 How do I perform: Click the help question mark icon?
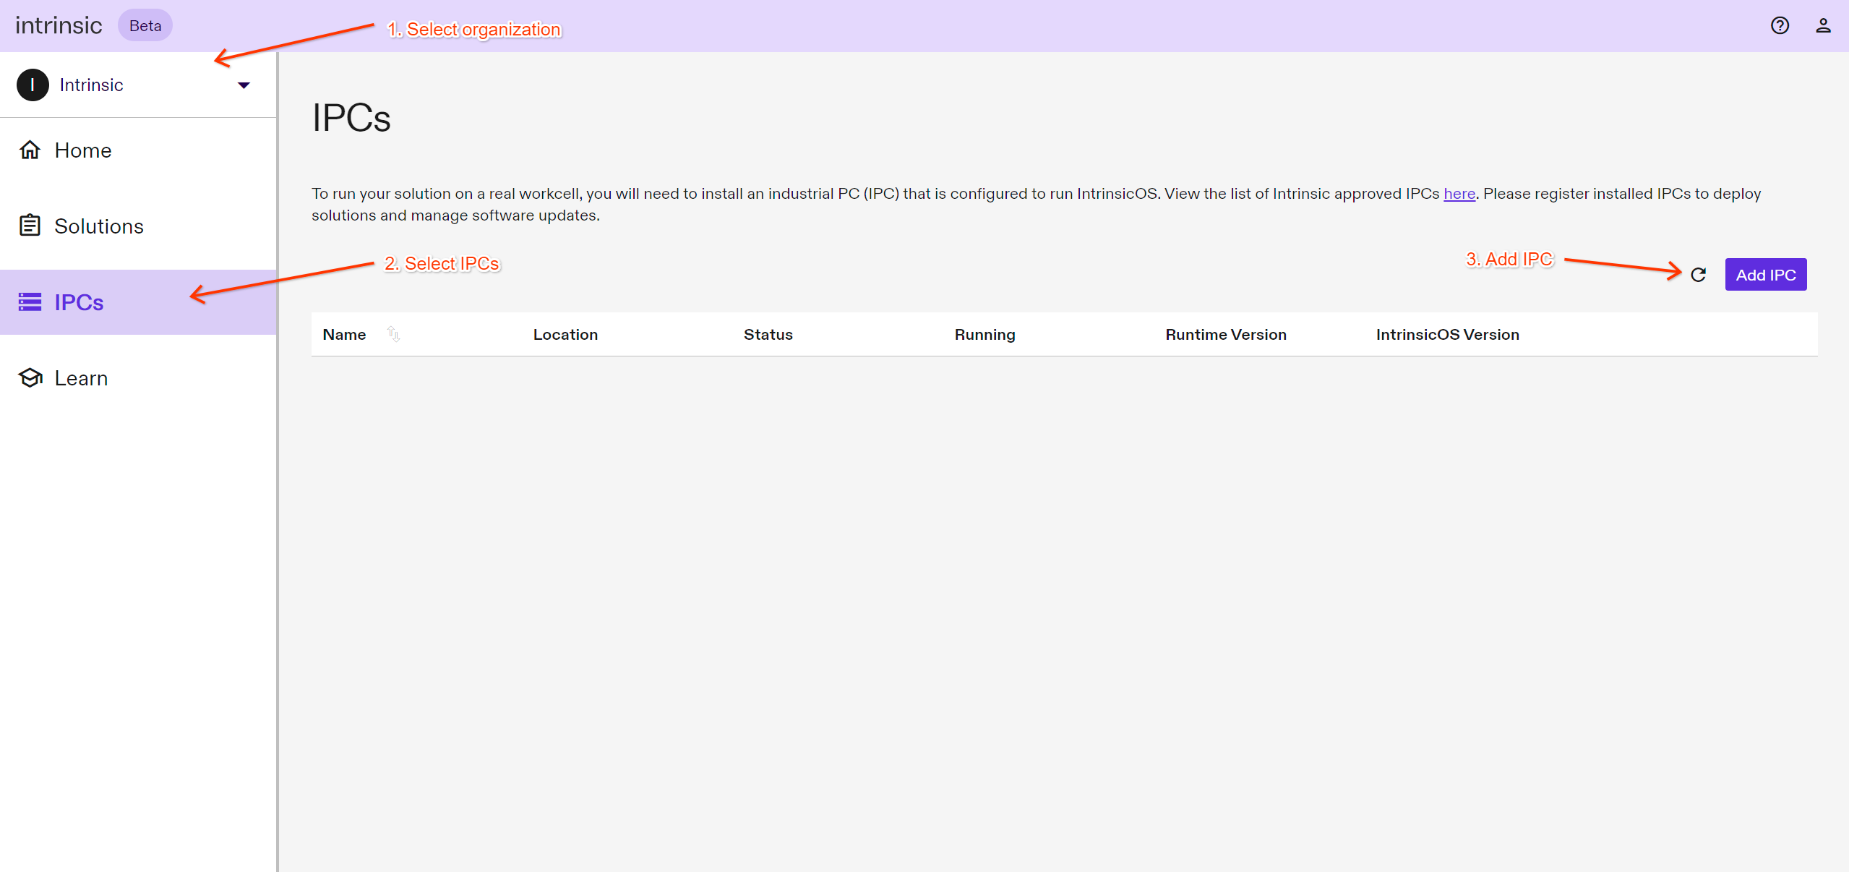[1780, 25]
